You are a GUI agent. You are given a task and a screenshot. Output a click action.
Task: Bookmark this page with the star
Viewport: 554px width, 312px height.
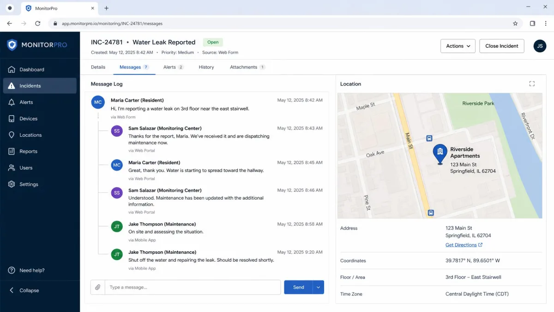[x=515, y=23]
